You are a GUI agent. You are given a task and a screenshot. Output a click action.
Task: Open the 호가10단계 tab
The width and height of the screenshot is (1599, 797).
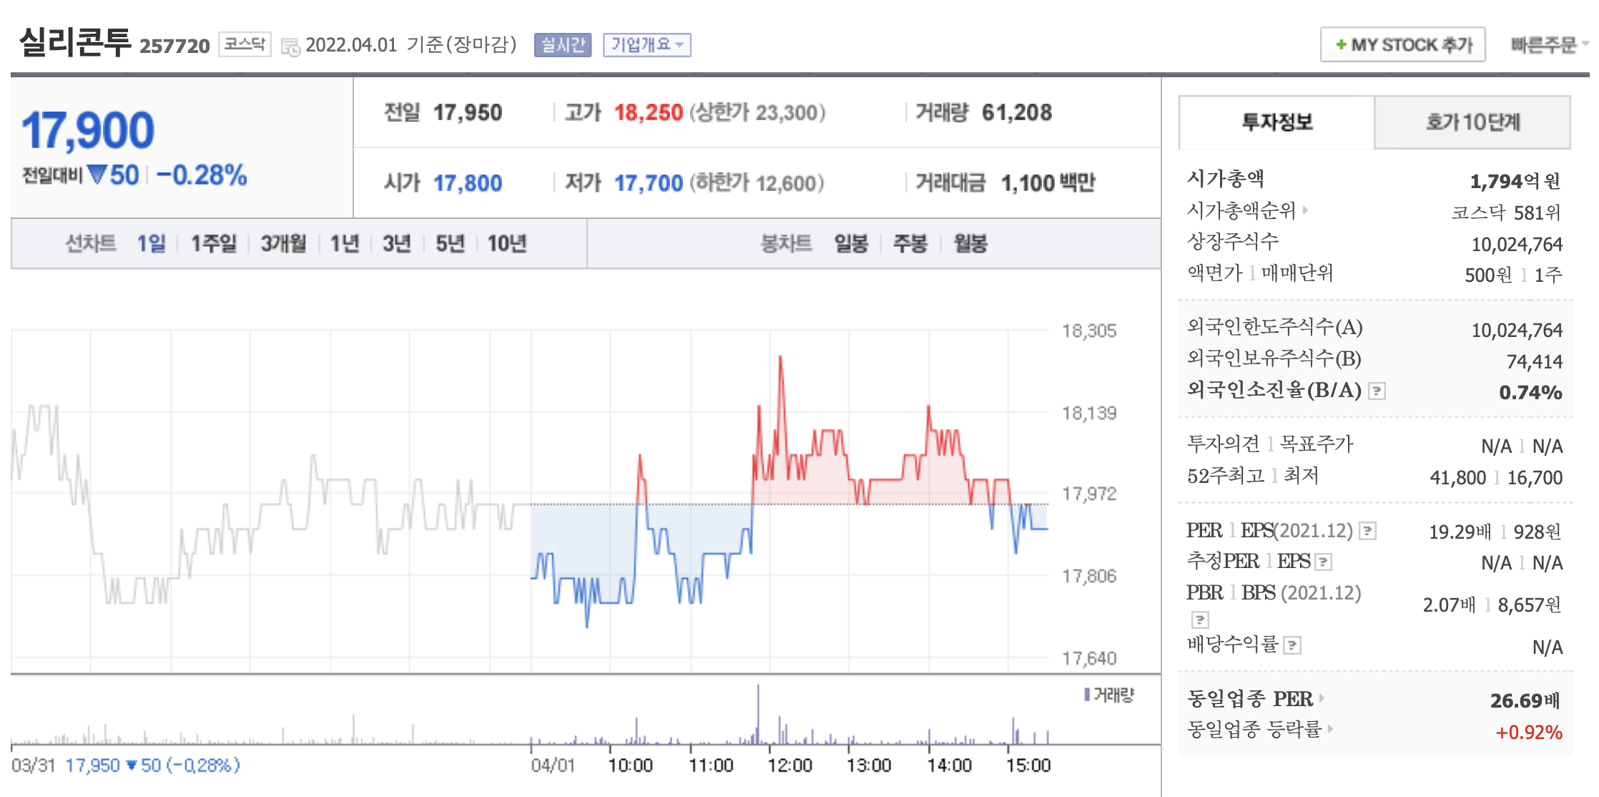coord(1472,122)
